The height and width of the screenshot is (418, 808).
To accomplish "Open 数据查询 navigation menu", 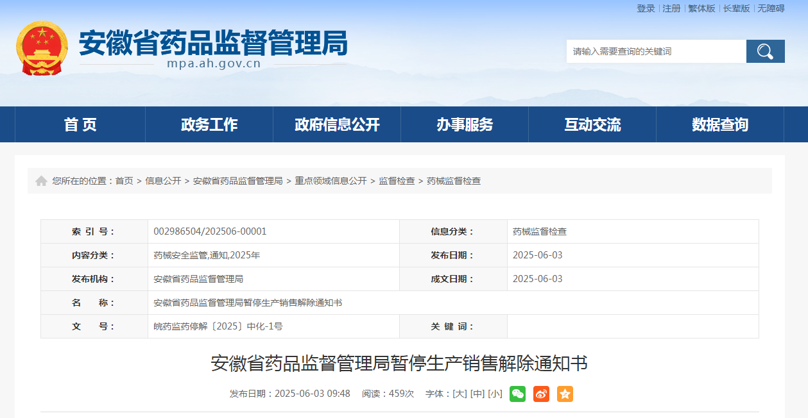I will click(x=720, y=124).
